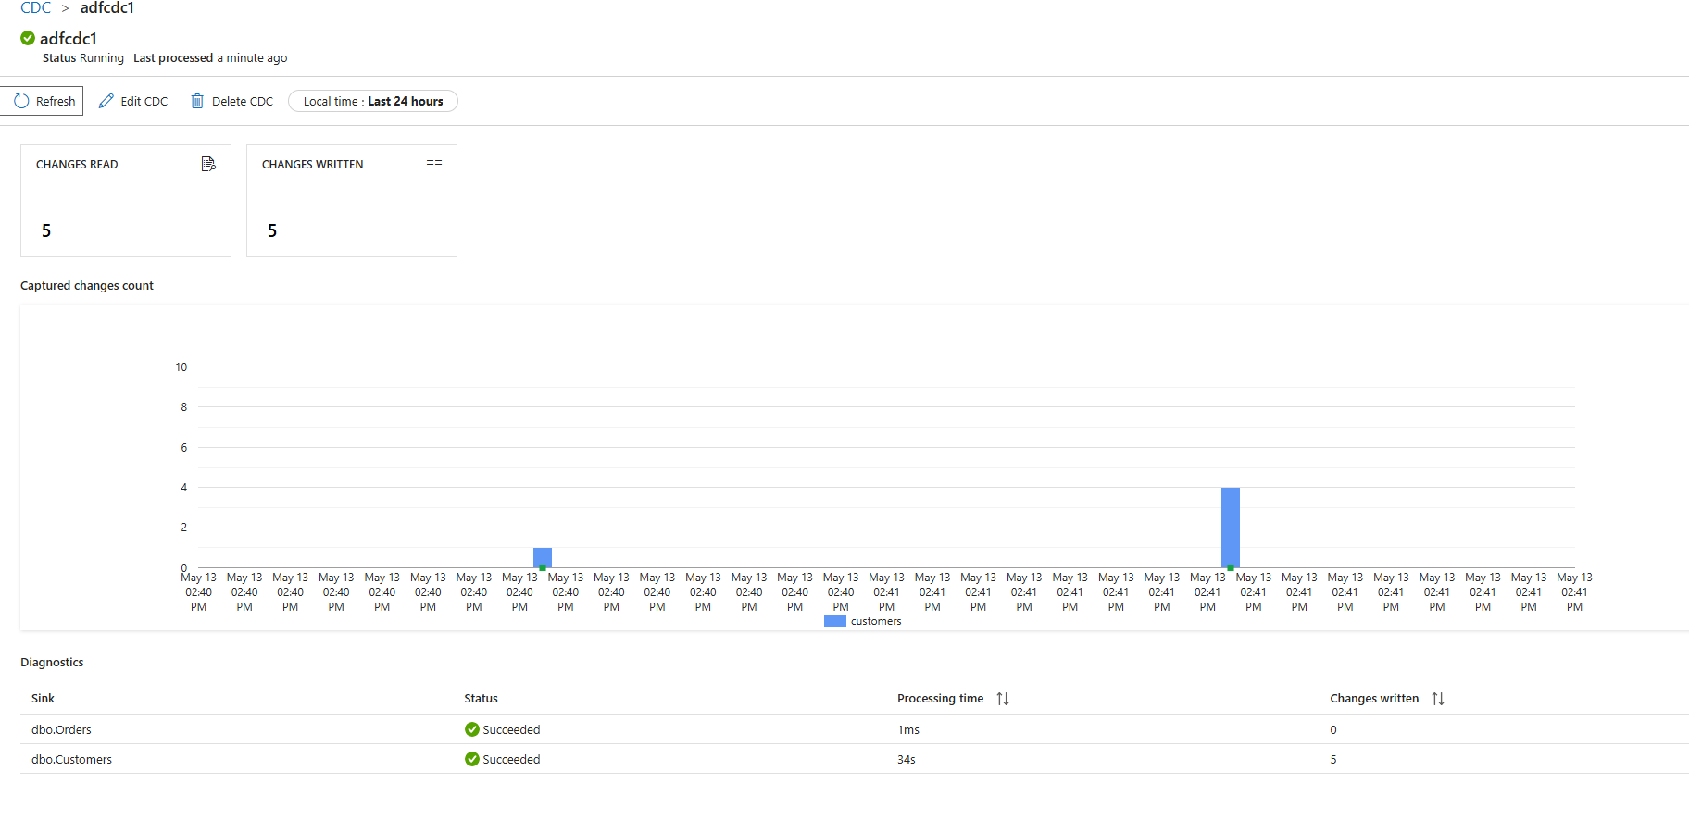
Task: Click the dbo.Customers row in Diagnostics table
Action: coord(71,759)
